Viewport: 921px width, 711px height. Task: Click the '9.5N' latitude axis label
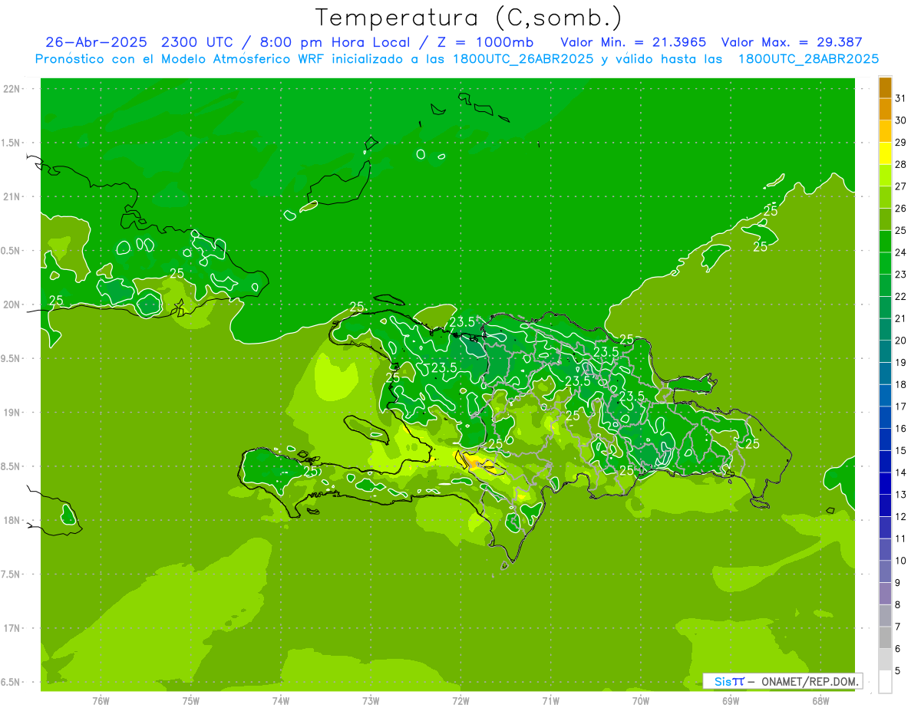pos(10,359)
